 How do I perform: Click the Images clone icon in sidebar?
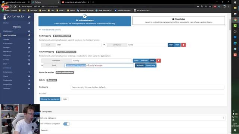[x=29, y=48]
